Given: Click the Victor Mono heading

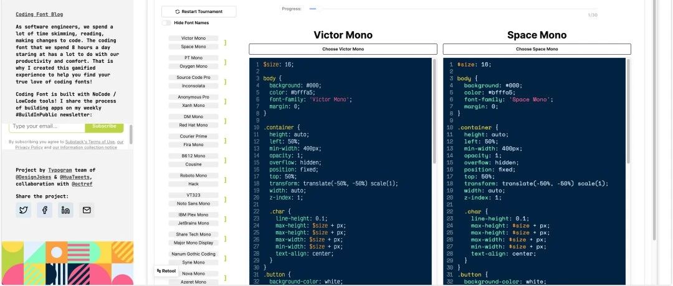Looking at the screenshot, I should click(343, 35).
